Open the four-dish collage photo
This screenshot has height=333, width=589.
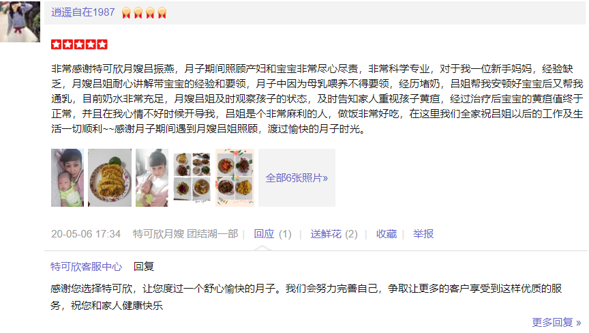[x=192, y=178]
